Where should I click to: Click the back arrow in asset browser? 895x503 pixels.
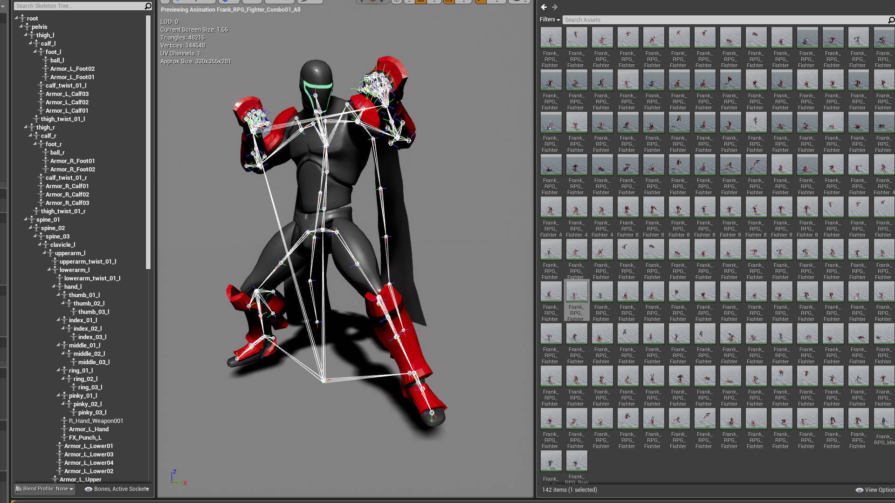tap(544, 7)
